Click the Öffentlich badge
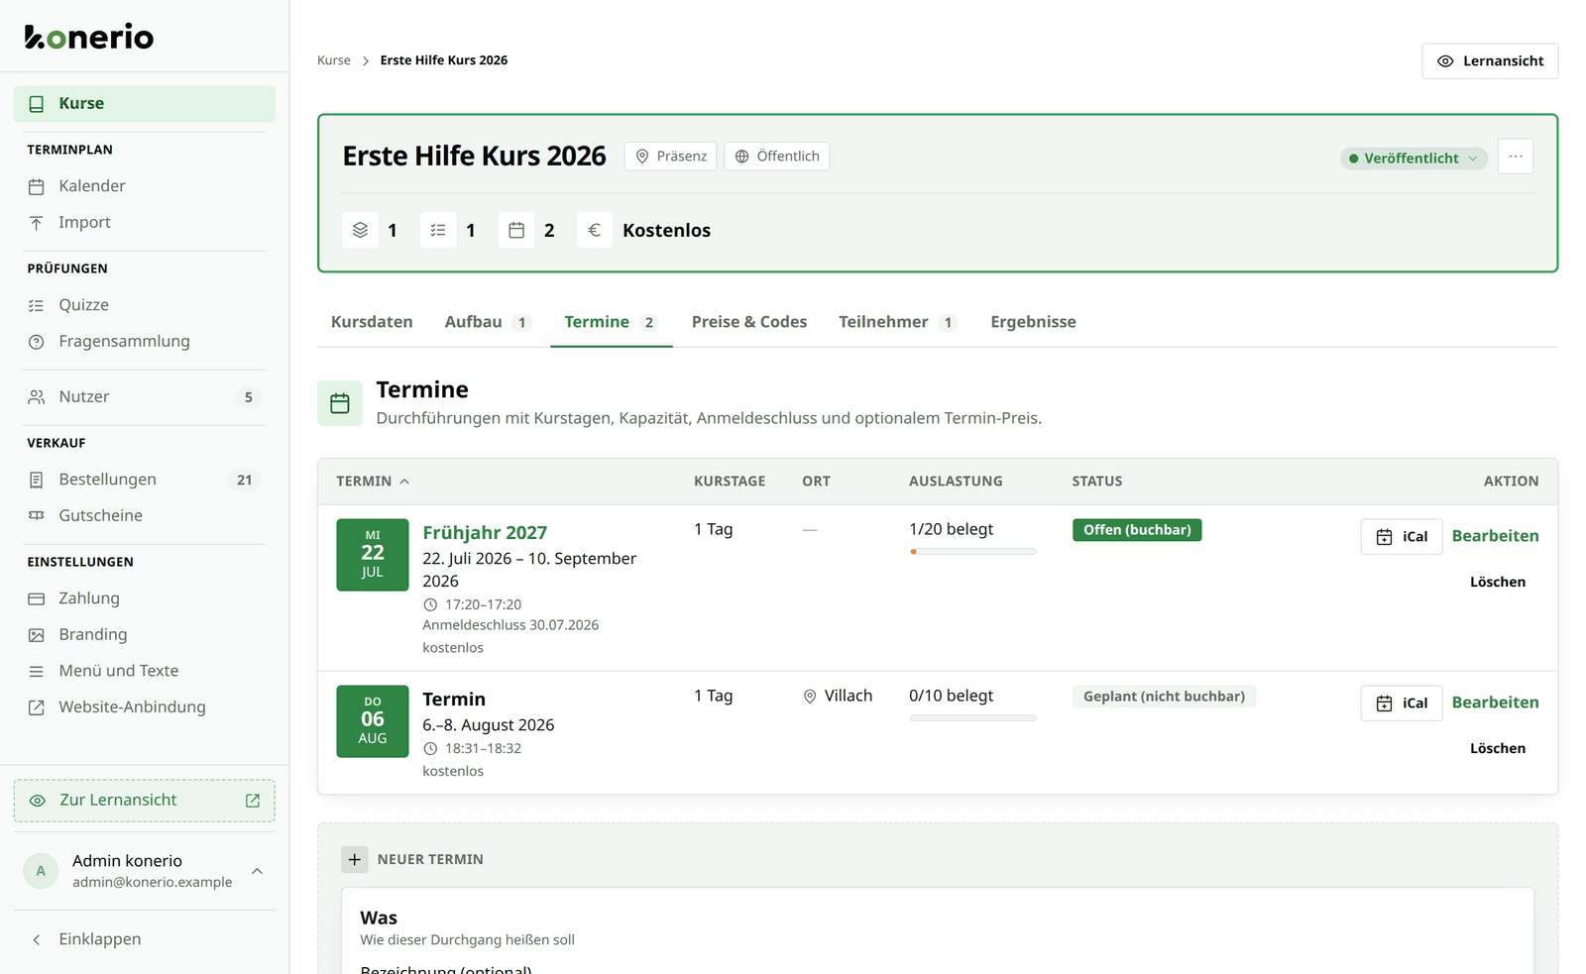This screenshot has height=974, width=1586. [x=777, y=157]
